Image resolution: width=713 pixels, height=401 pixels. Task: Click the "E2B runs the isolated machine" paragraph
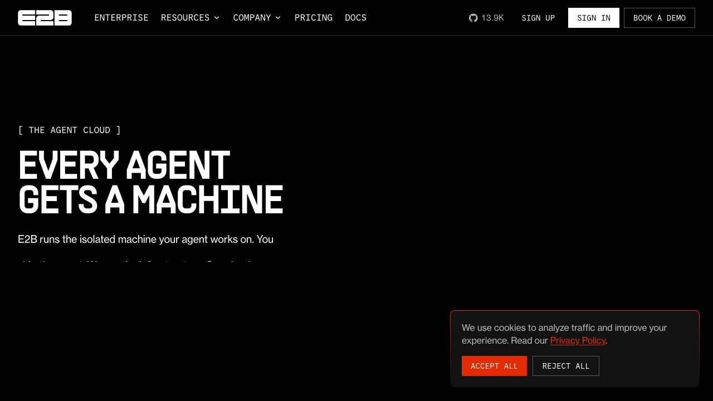146,247
